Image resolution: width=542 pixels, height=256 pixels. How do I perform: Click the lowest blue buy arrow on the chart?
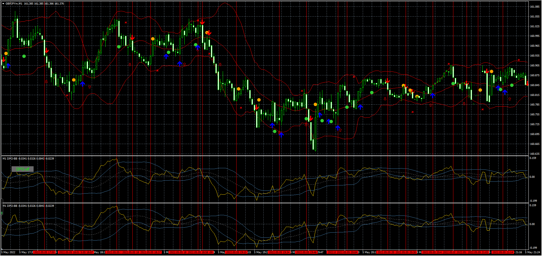[281, 135]
